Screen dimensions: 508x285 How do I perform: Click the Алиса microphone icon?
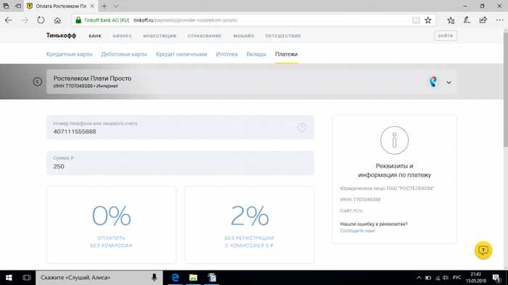154,278
